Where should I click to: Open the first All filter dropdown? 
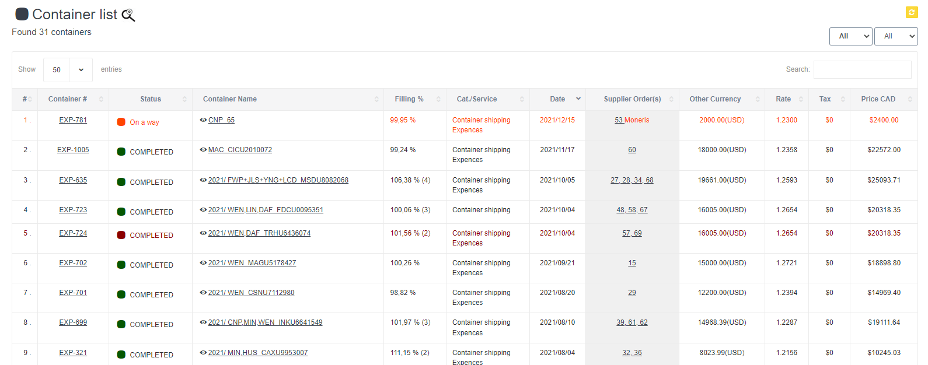point(850,36)
